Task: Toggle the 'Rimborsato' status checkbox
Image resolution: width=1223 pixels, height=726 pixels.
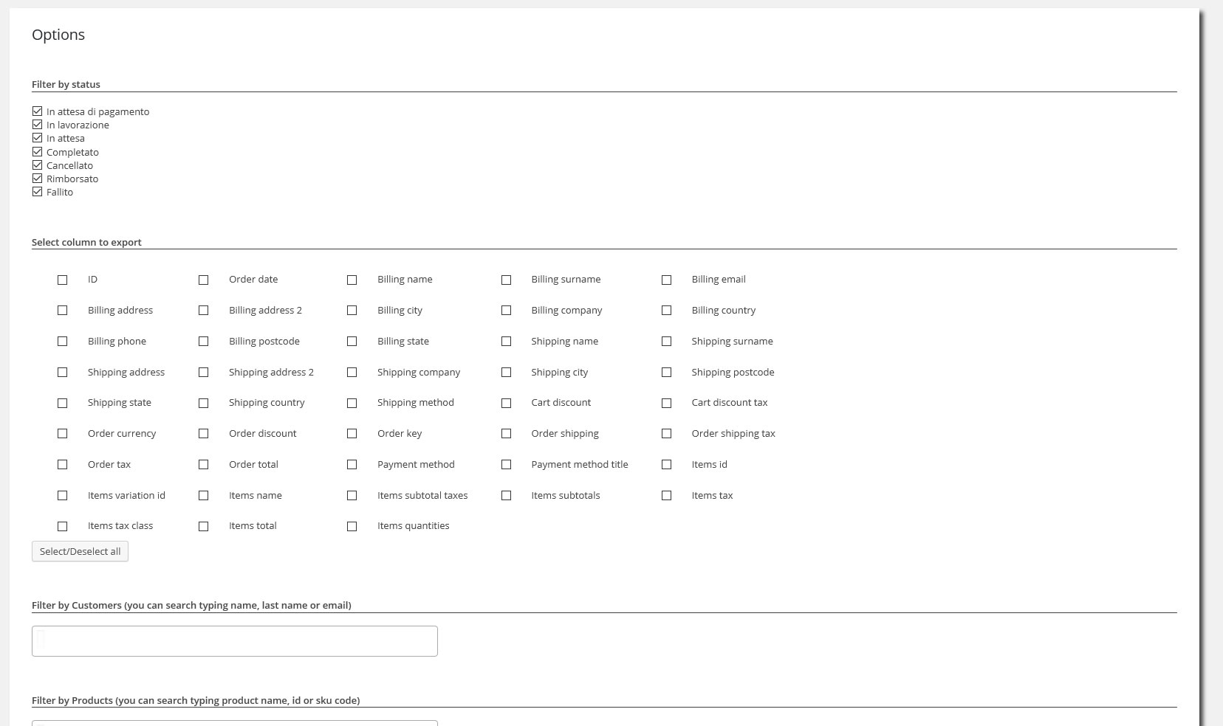Action: click(x=38, y=179)
